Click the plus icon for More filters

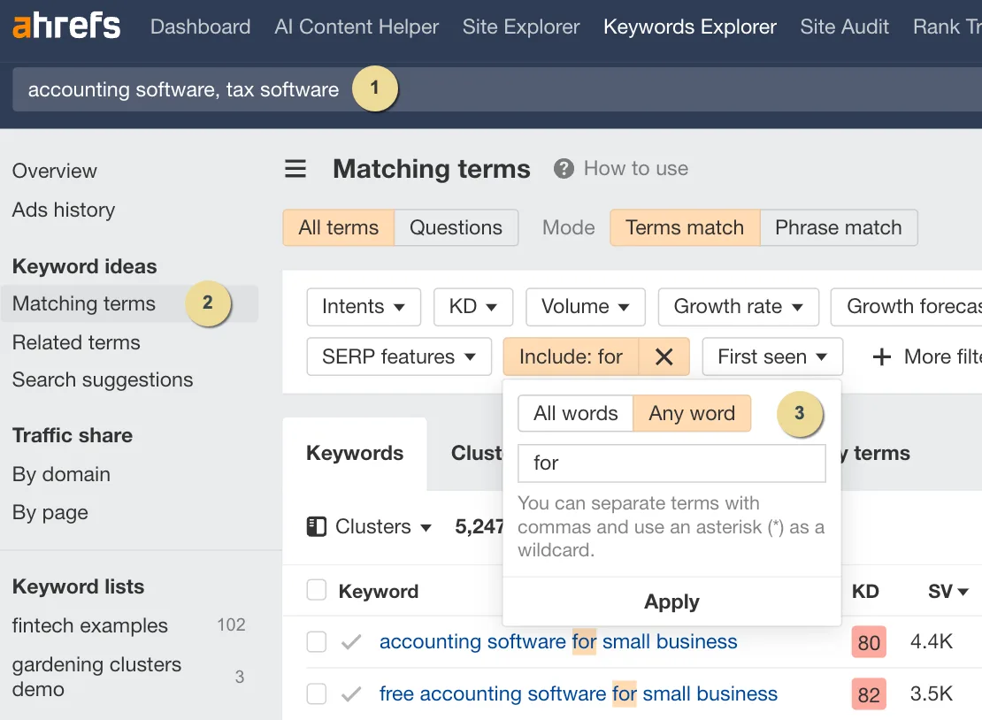[x=882, y=356]
